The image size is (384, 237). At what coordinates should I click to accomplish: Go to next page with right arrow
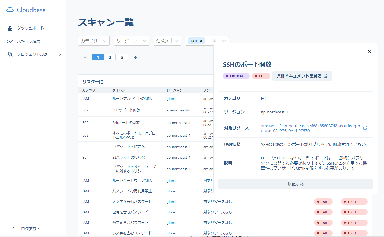(x=135, y=58)
